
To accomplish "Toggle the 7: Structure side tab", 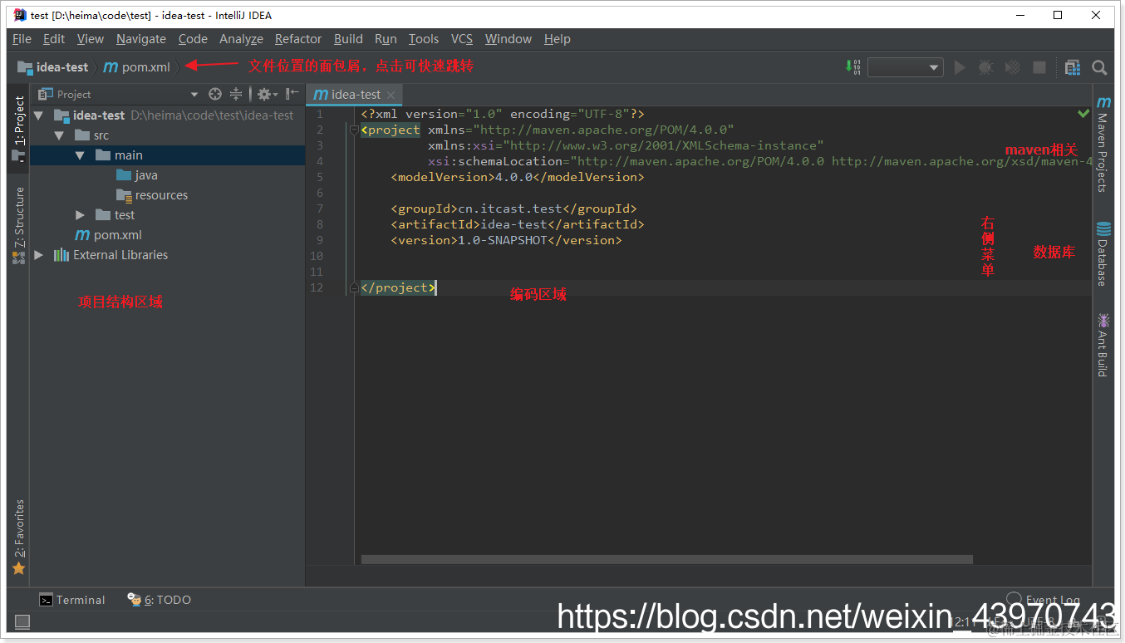I will pyautogui.click(x=18, y=225).
